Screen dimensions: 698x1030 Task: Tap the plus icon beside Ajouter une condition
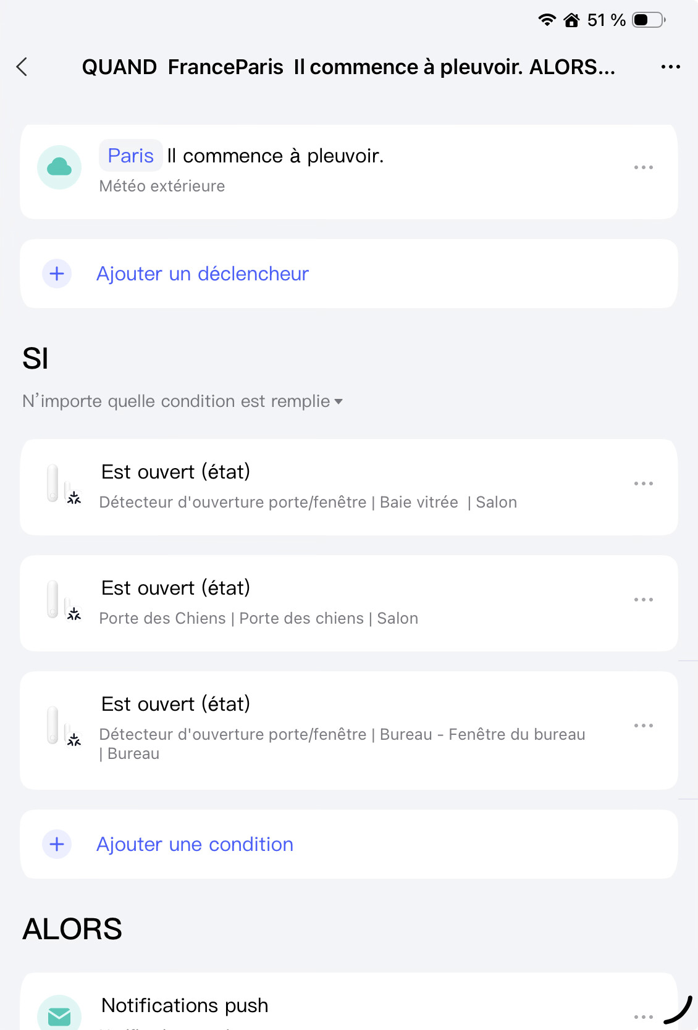pos(57,844)
